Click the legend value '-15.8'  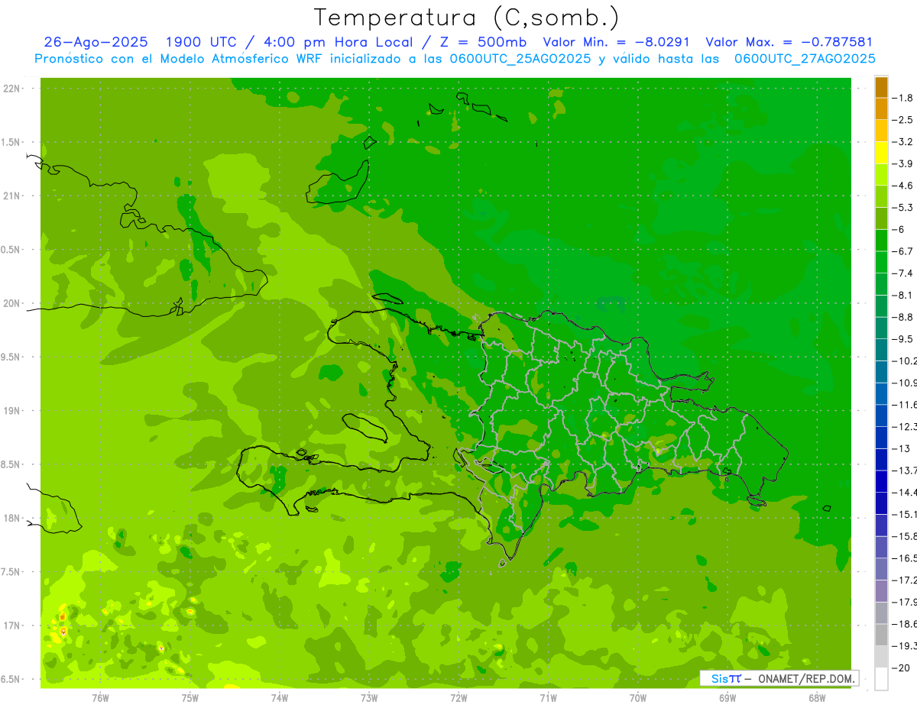pyautogui.click(x=905, y=536)
